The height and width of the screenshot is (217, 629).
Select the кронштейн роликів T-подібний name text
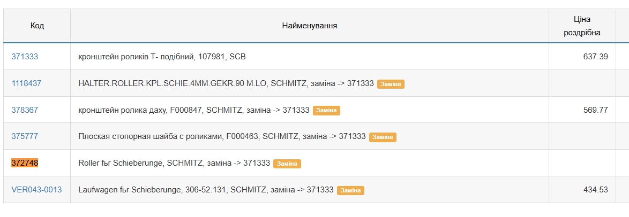(162, 56)
